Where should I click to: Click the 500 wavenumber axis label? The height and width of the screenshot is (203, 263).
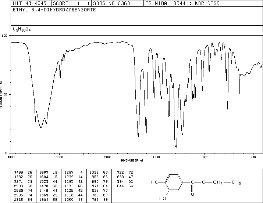(253, 157)
